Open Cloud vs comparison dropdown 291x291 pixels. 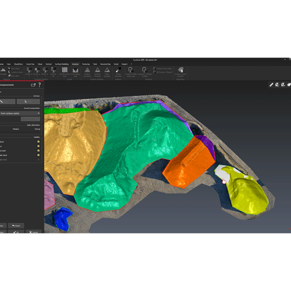37,72
